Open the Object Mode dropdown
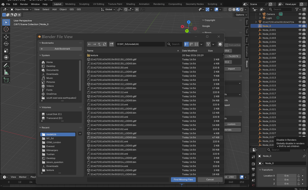The image size is (308, 190). click(21, 9)
